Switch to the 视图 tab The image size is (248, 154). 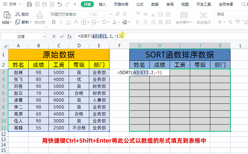185,5
